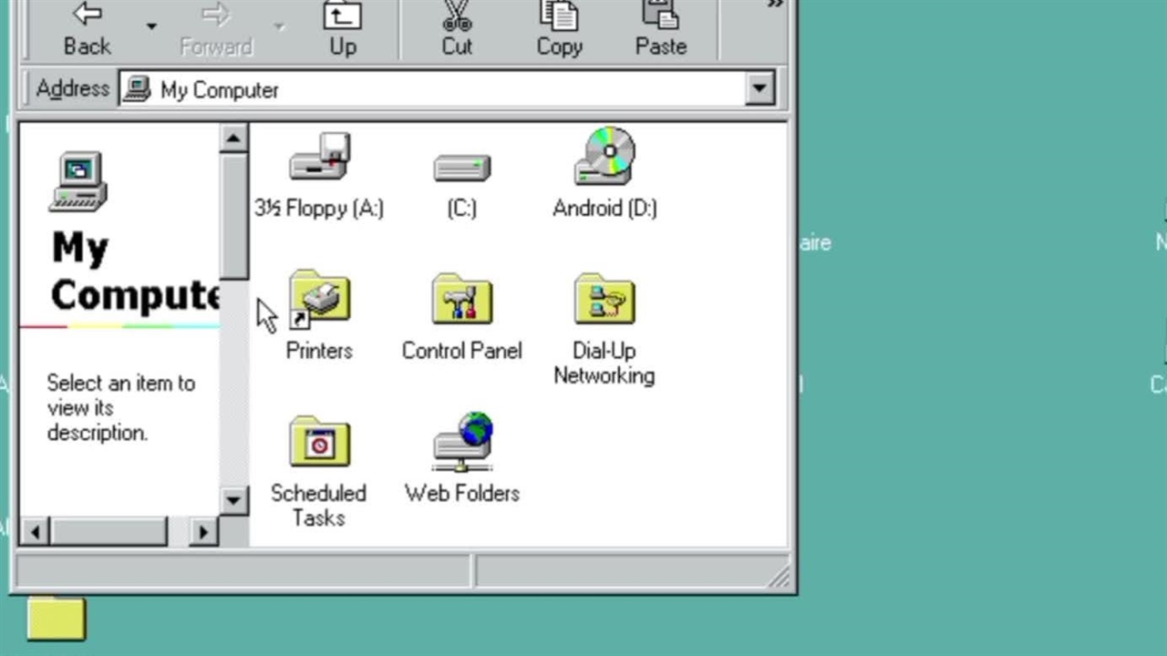Show more toolbar buttons via chevron
Viewport: 1167px width, 656px height.
(775, 5)
